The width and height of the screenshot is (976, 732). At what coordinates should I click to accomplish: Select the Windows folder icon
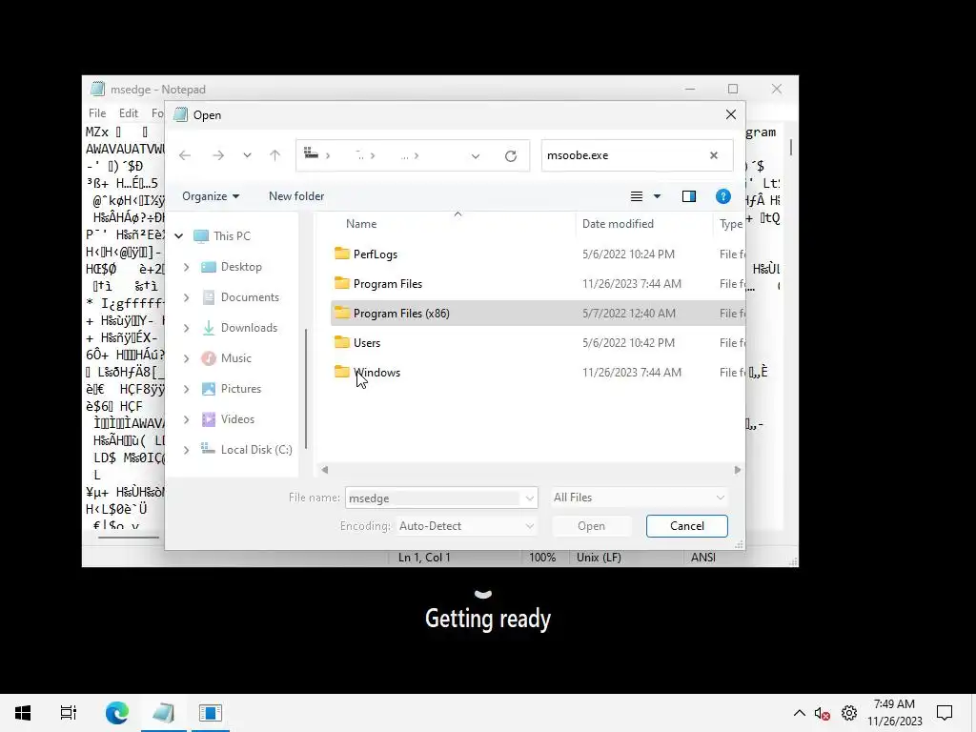pos(342,372)
